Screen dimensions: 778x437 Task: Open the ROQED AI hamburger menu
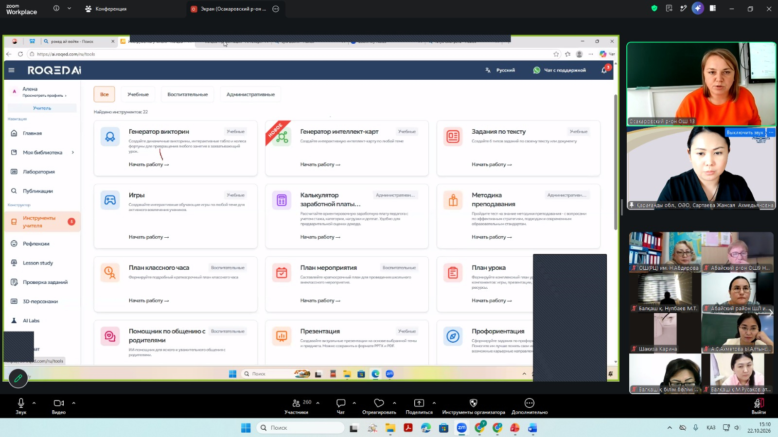click(11, 70)
